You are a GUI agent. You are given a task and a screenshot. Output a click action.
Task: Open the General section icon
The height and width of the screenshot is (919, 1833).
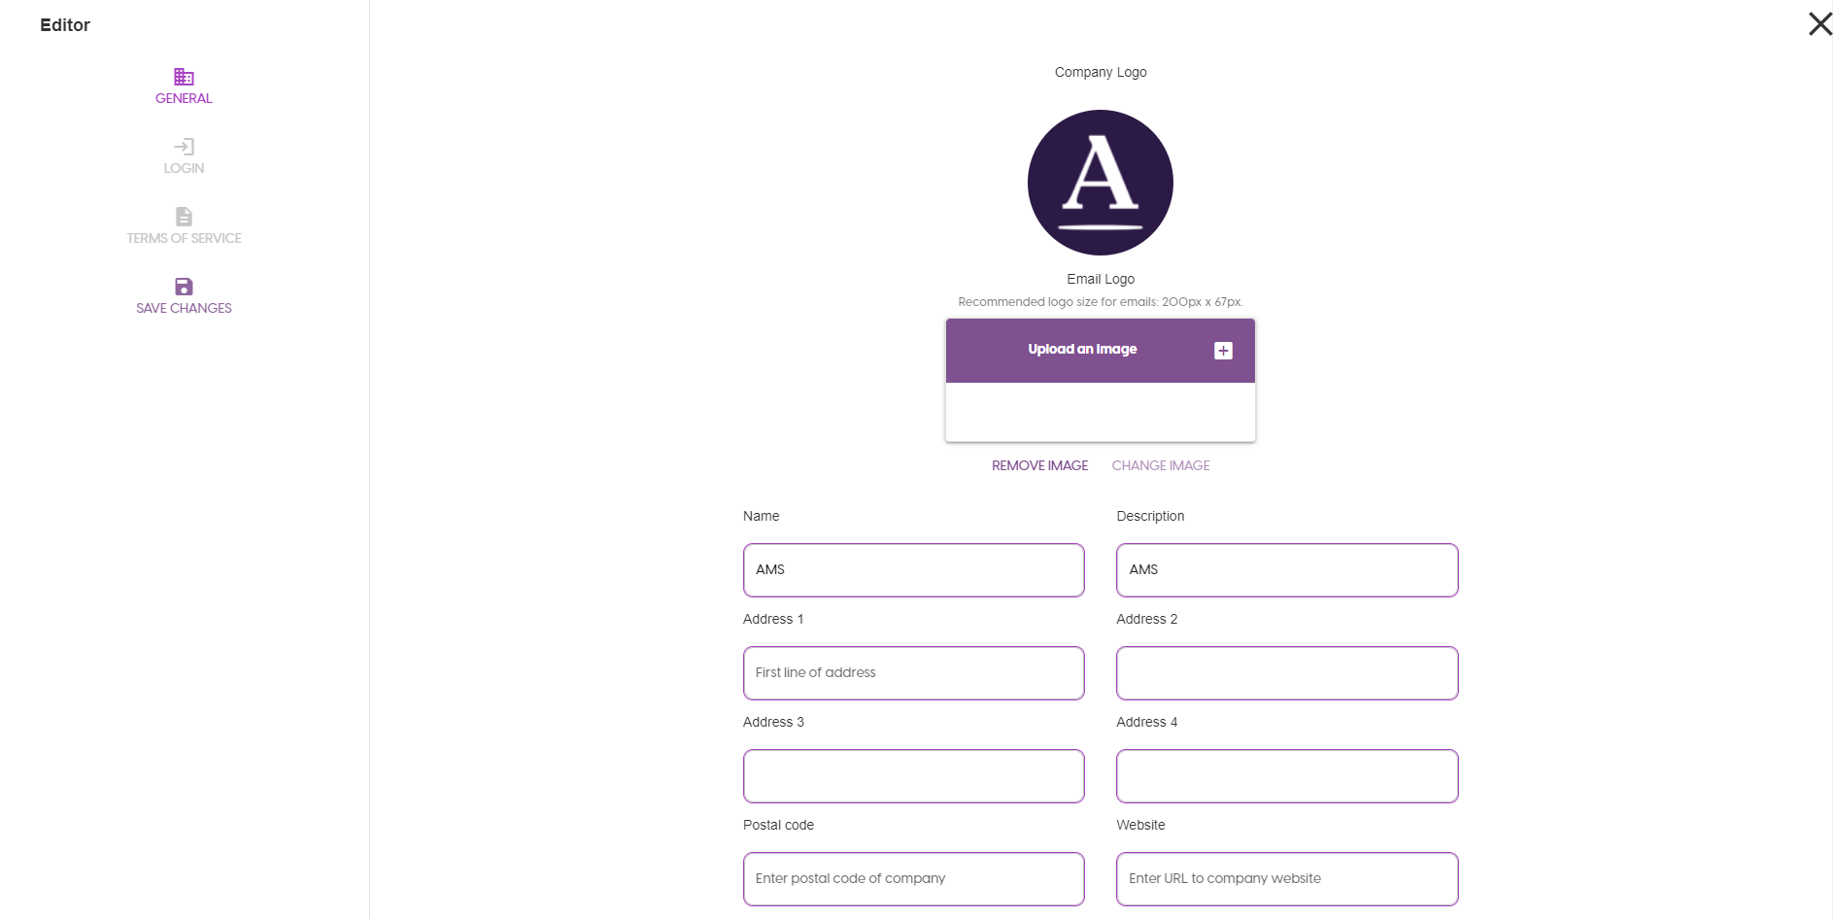[x=184, y=77]
